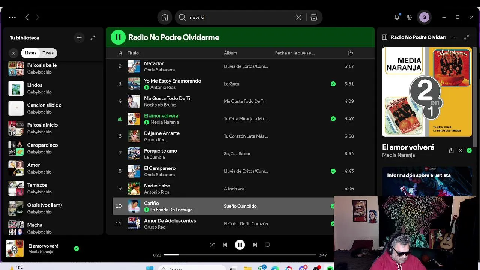Expand Tu biblioteca panel
The height and width of the screenshot is (270, 480).
tap(93, 38)
